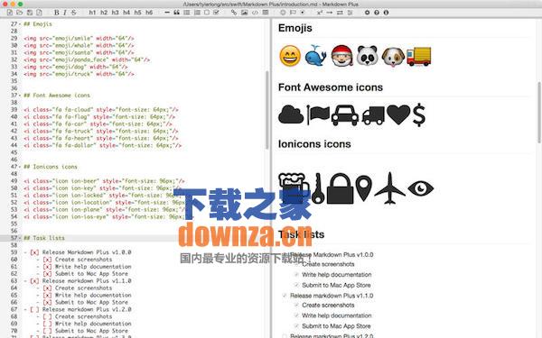Click the smiling emoji in the preview

[x=290, y=56]
